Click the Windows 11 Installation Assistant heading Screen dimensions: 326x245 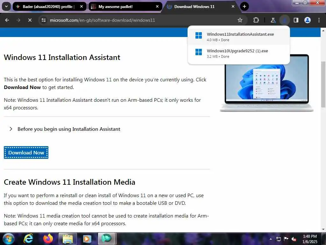(62, 57)
